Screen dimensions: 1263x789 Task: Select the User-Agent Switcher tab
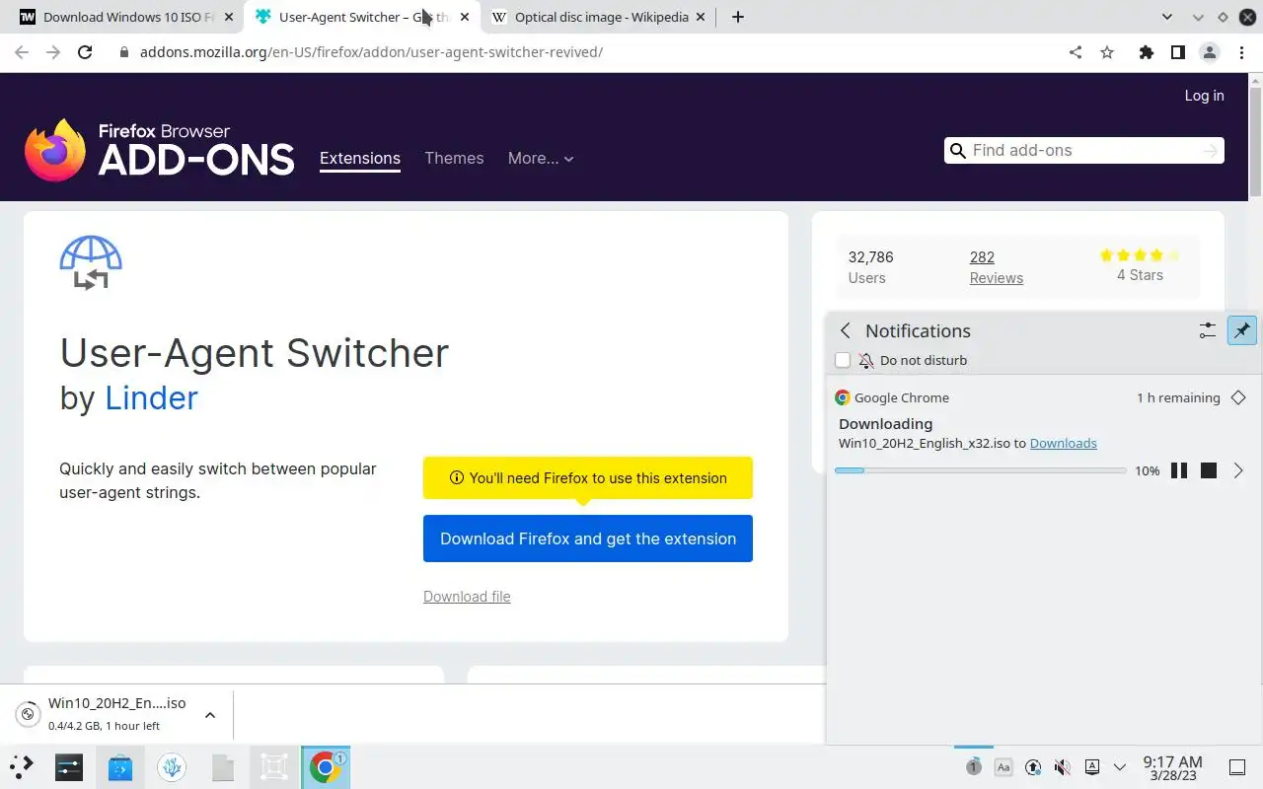pyautogui.click(x=361, y=17)
